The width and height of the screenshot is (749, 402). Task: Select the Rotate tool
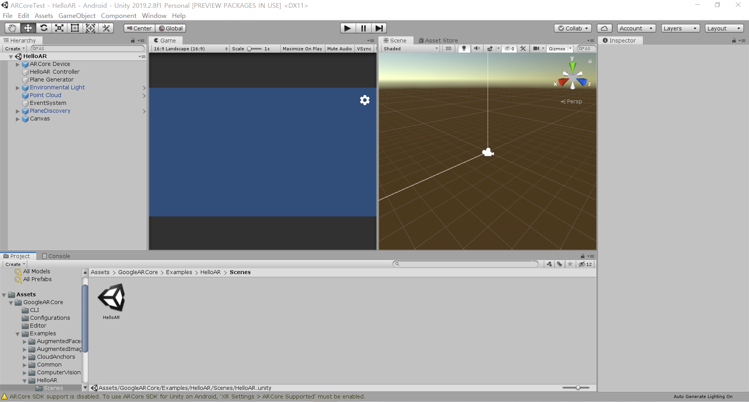44,28
